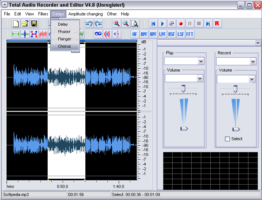Click the New file icon
The width and height of the screenshot is (262, 200).
[x=16, y=23]
